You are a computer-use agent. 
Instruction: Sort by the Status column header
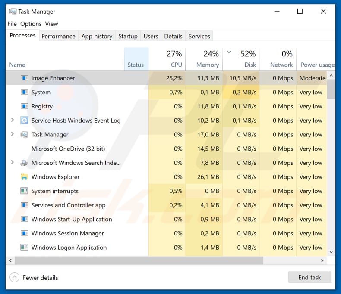click(136, 59)
